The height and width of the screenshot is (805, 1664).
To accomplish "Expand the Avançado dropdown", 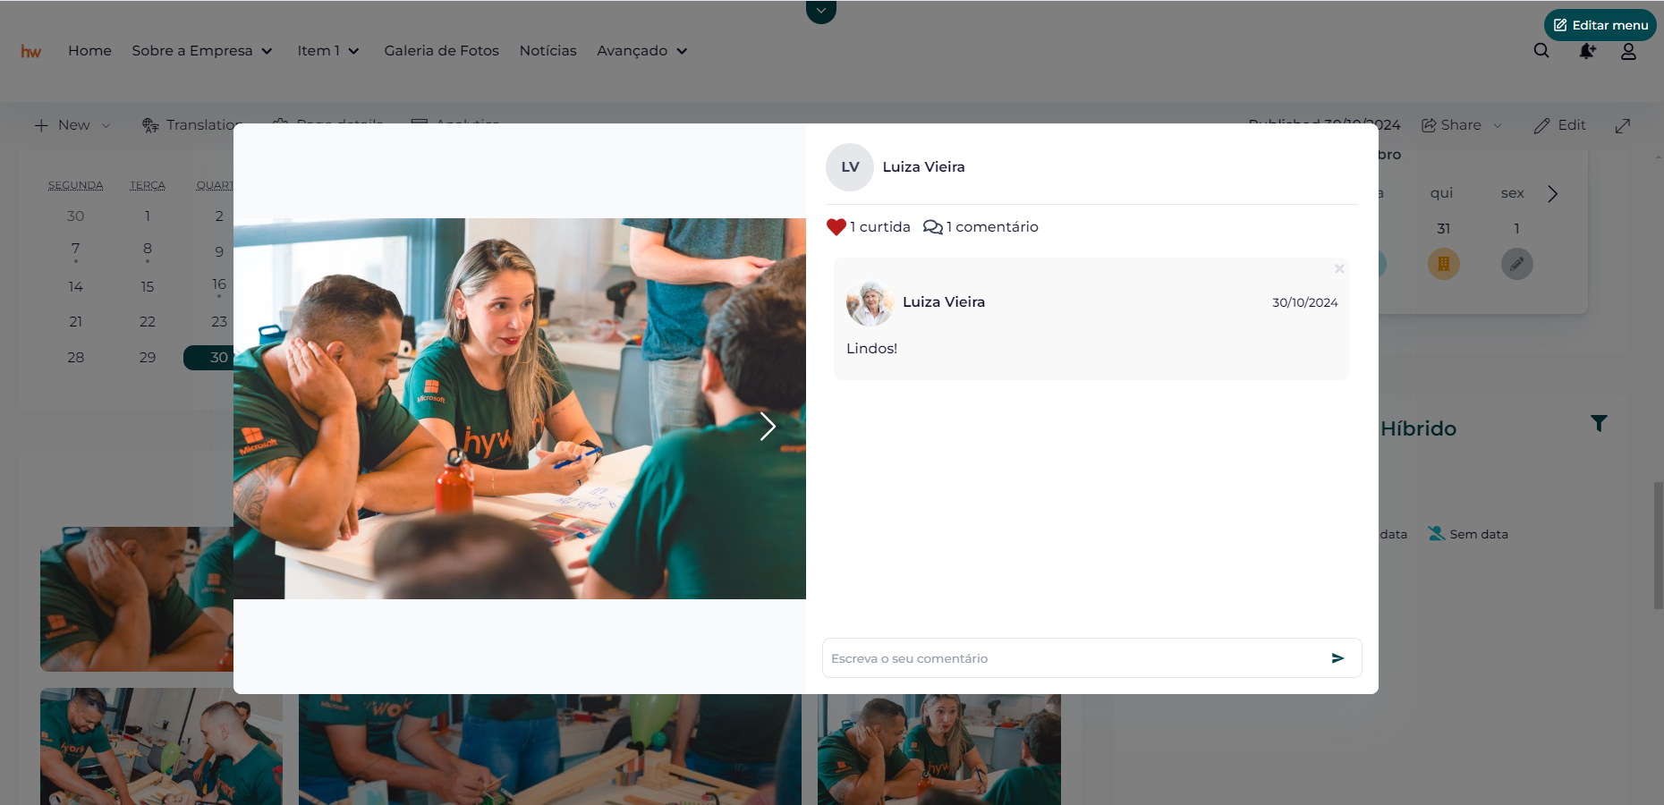I will coord(642,51).
